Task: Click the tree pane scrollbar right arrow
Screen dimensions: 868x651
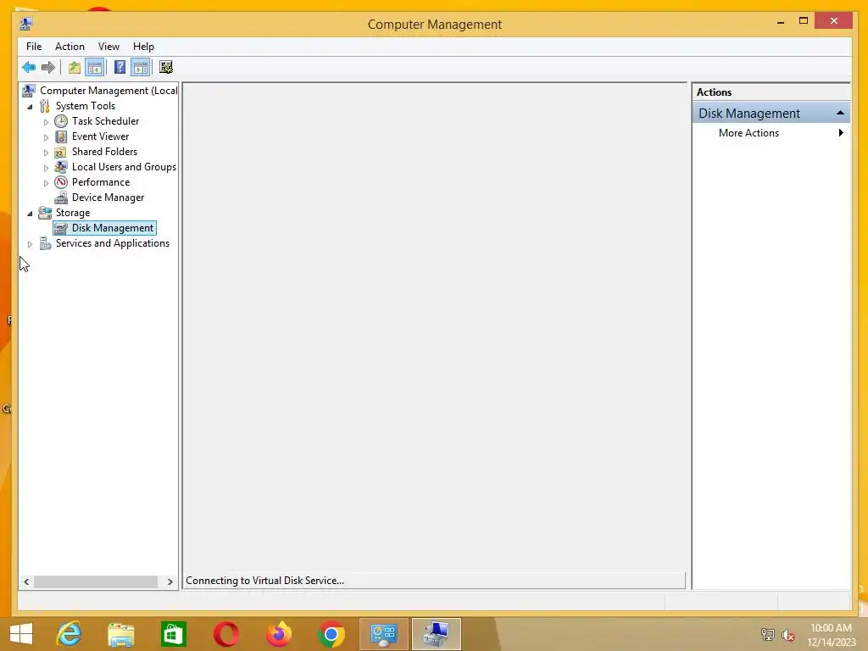Action: (x=170, y=581)
